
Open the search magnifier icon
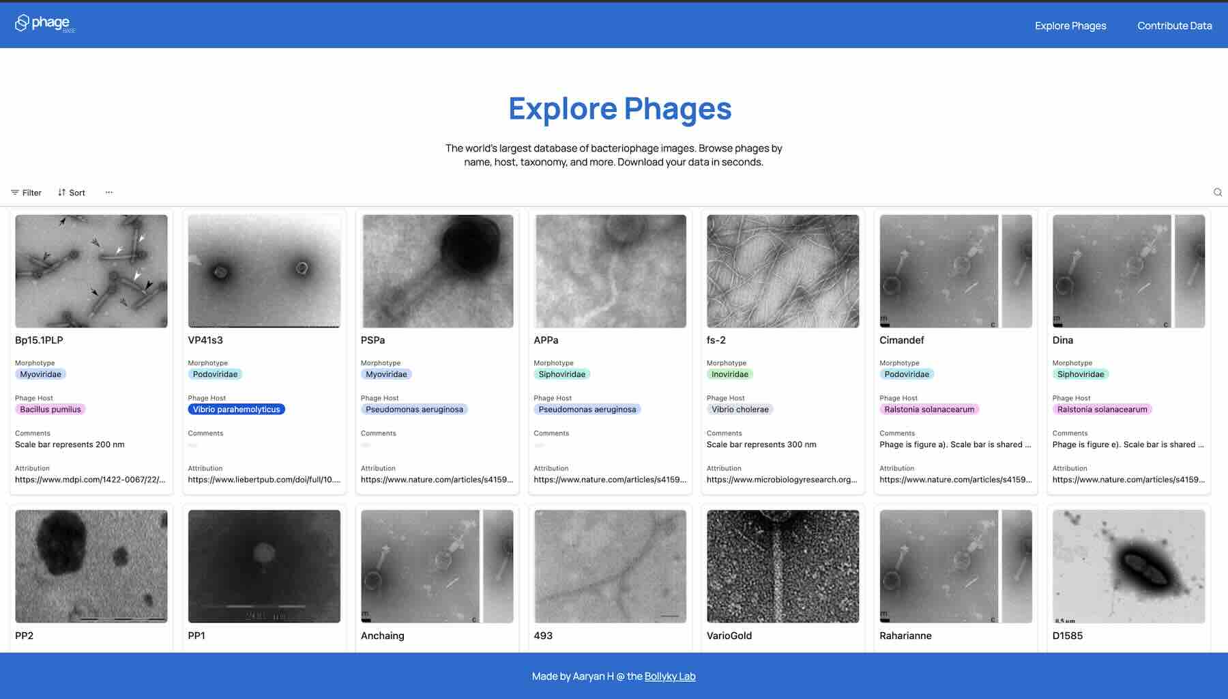[1218, 192]
